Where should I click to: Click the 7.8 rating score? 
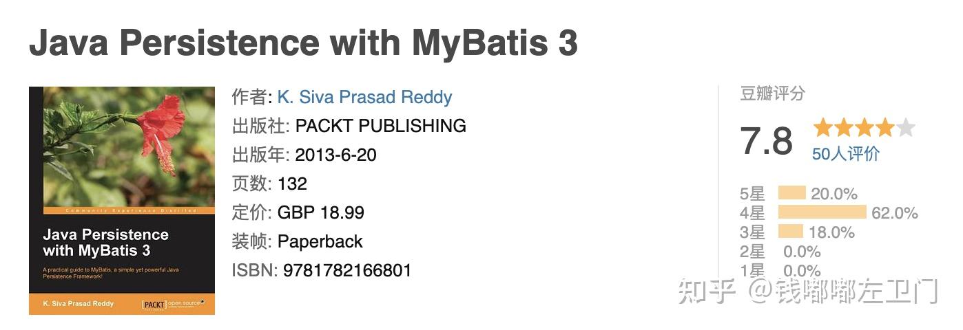(x=766, y=141)
